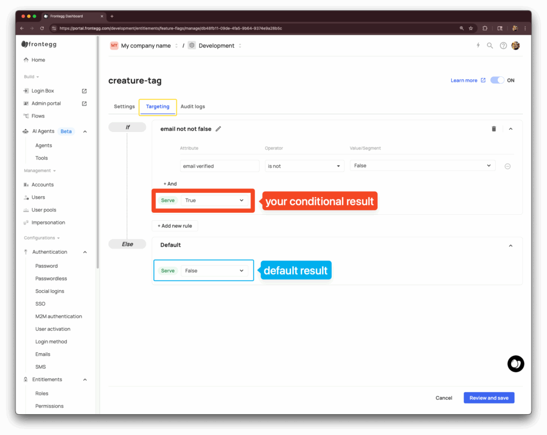Open Roles sidebar item
This screenshot has width=547, height=435.
click(42, 393)
